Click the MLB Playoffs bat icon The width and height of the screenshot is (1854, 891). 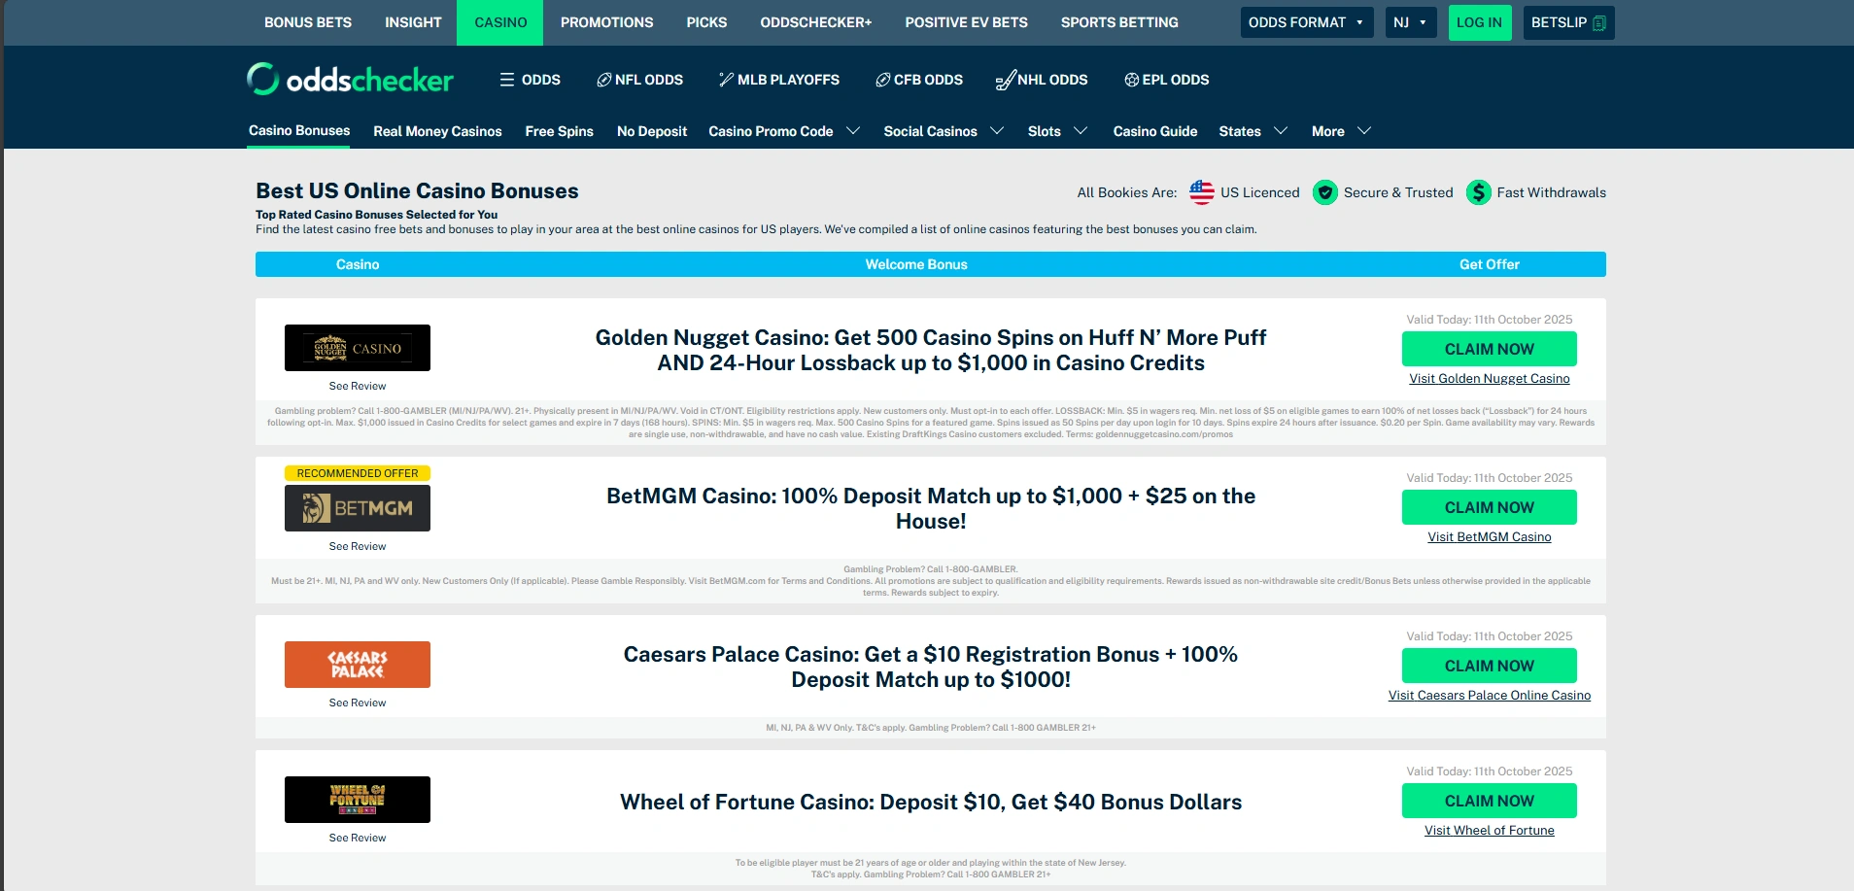coord(726,80)
